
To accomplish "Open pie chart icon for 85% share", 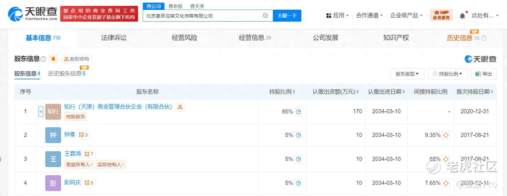I will pyautogui.click(x=298, y=112).
